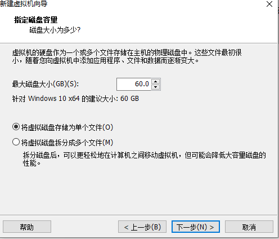Click the 60.0 max disk size field

133,84
